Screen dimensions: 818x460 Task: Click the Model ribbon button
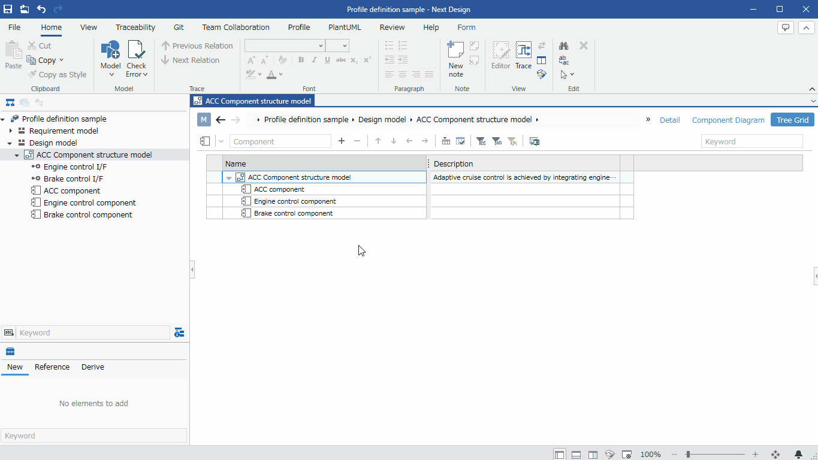(x=110, y=59)
